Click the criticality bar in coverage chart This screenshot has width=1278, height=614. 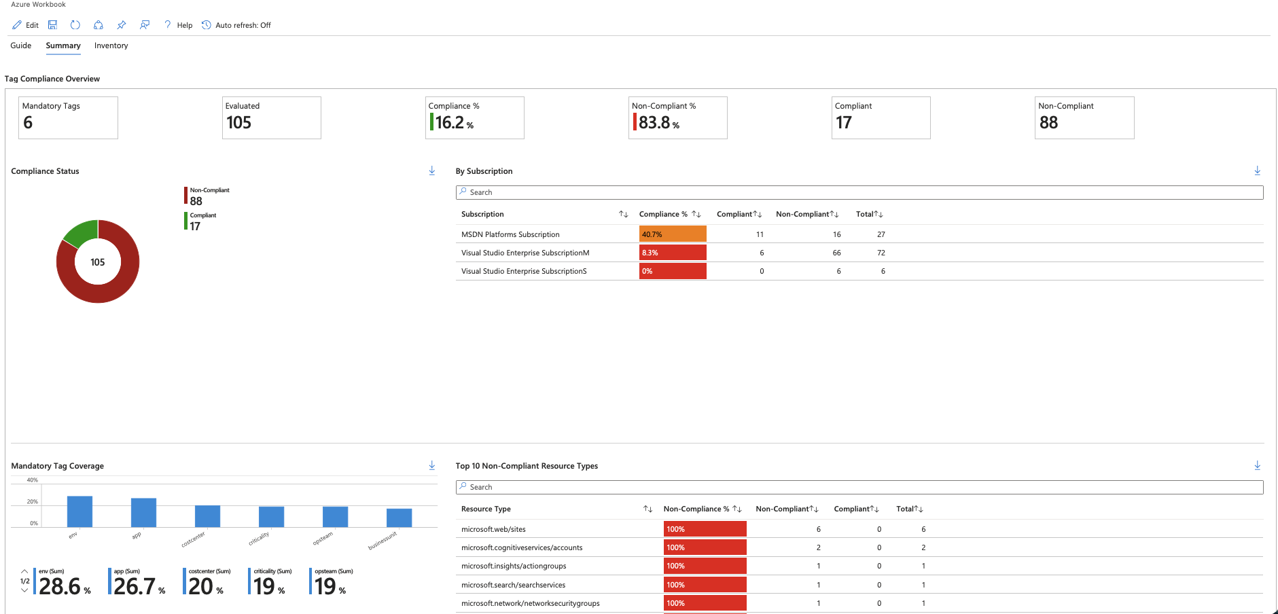pos(271,517)
